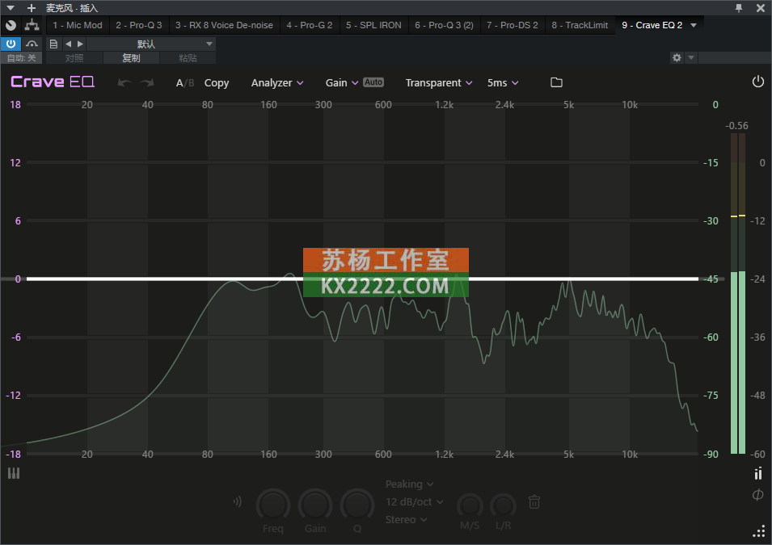Screen dimensions: 772x545
Task: Open the Gain dropdown menu
Action: (x=342, y=82)
